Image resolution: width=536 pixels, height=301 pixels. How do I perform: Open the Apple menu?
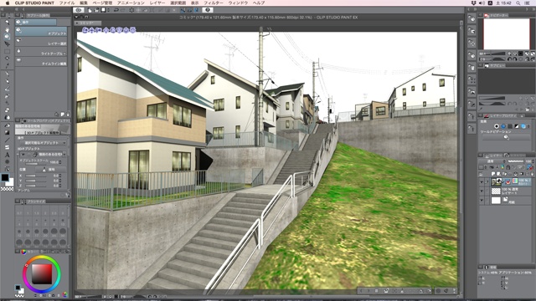tap(8, 3)
